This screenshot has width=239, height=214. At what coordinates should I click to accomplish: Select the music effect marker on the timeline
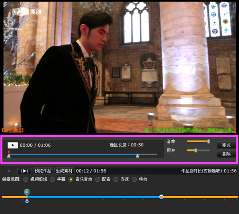[27, 192]
